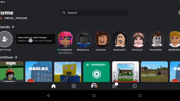Expand the Friends section arrow
Image resolution: width=180 pixels, height=101 pixels.
pos(13,27)
